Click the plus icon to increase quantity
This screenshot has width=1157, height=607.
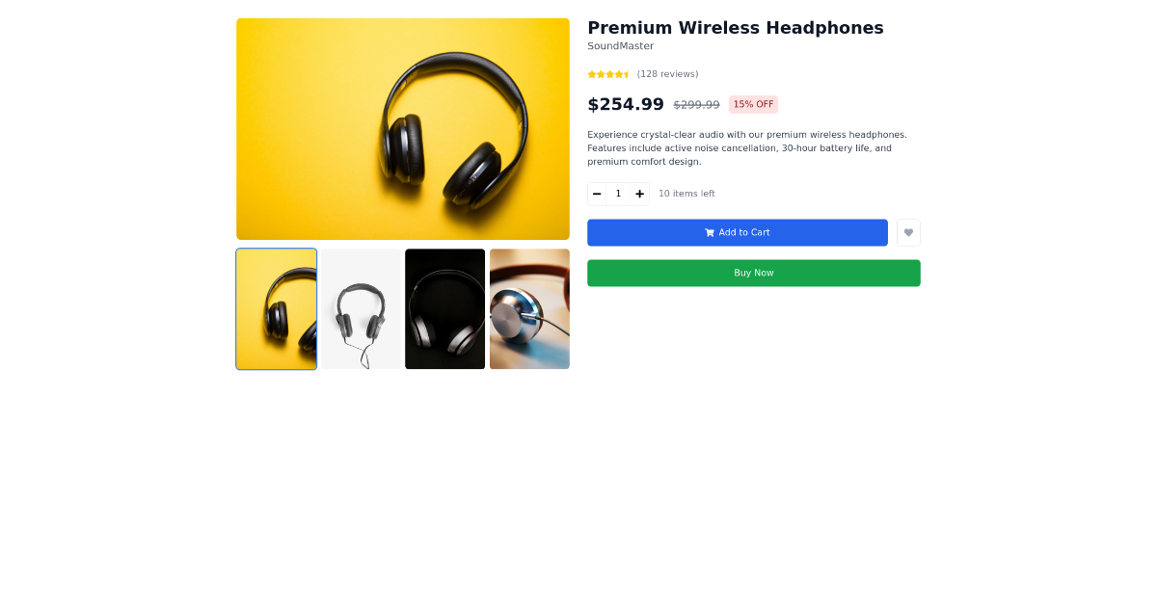pos(639,194)
